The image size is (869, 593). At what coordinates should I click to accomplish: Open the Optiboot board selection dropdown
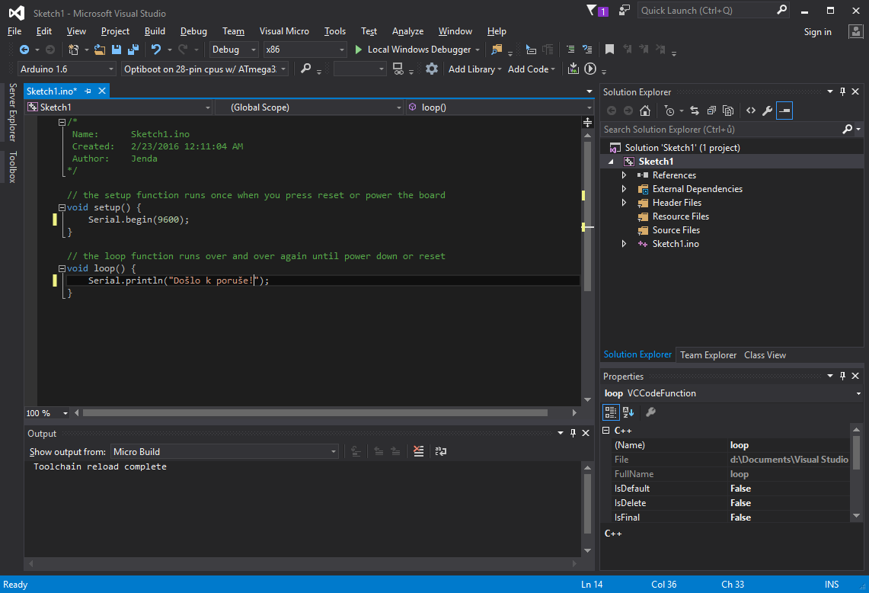click(205, 69)
